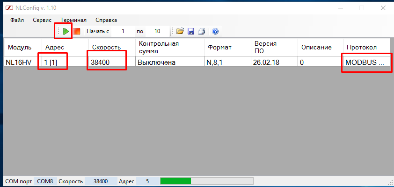Select the MODBUS protocol cell
The image size is (394, 187).
pos(367,62)
